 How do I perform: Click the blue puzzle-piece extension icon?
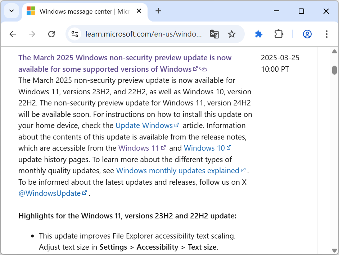(x=259, y=34)
